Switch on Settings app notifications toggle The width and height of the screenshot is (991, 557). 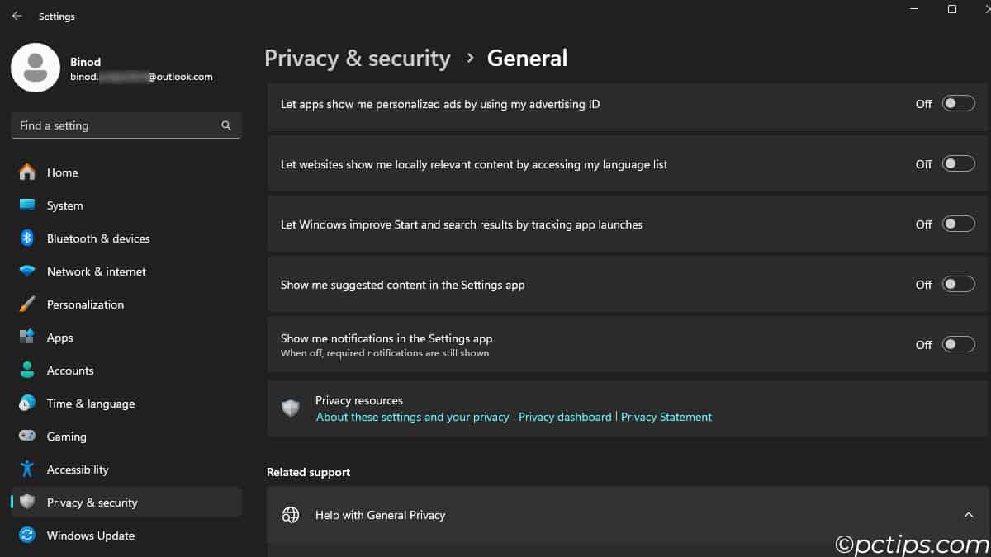[x=958, y=345]
